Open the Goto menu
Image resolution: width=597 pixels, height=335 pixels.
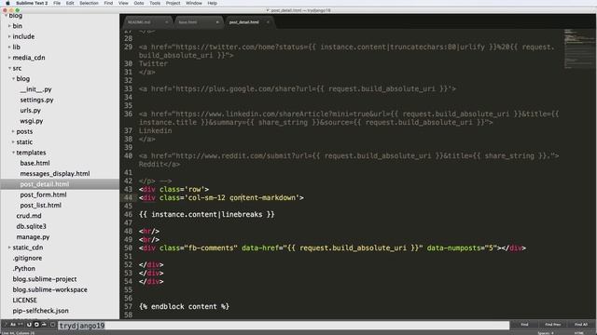(x=139, y=3)
